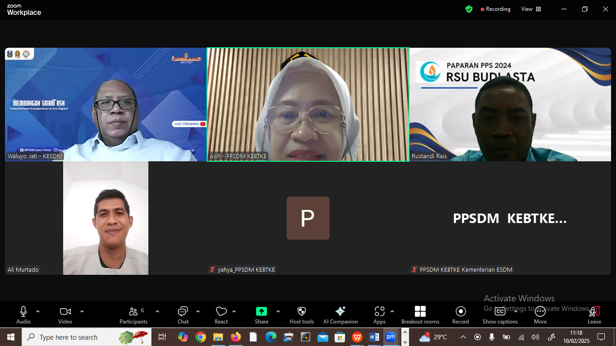This screenshot has width=616, height=346.
Task: Expand the React options caret
Action: coord(234,311)
